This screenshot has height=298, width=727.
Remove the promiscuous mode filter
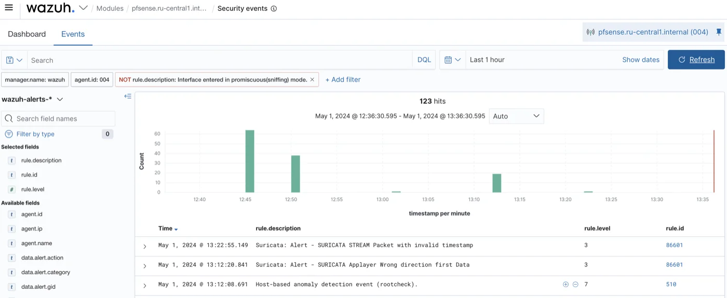click(312, 79)
